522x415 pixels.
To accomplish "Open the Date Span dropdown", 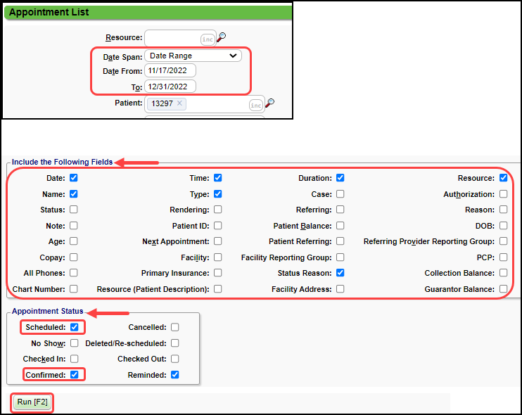I will click(193, 56).
